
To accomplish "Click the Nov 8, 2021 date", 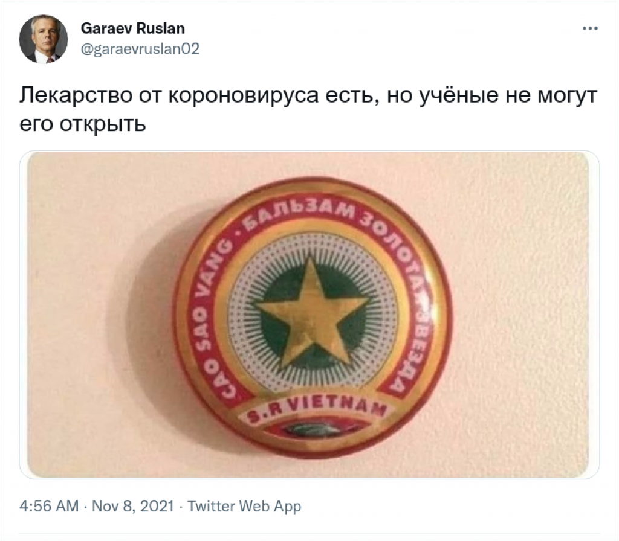I will coord(133,506).
